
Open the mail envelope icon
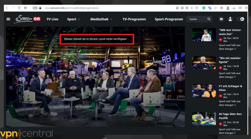(221, 19)
